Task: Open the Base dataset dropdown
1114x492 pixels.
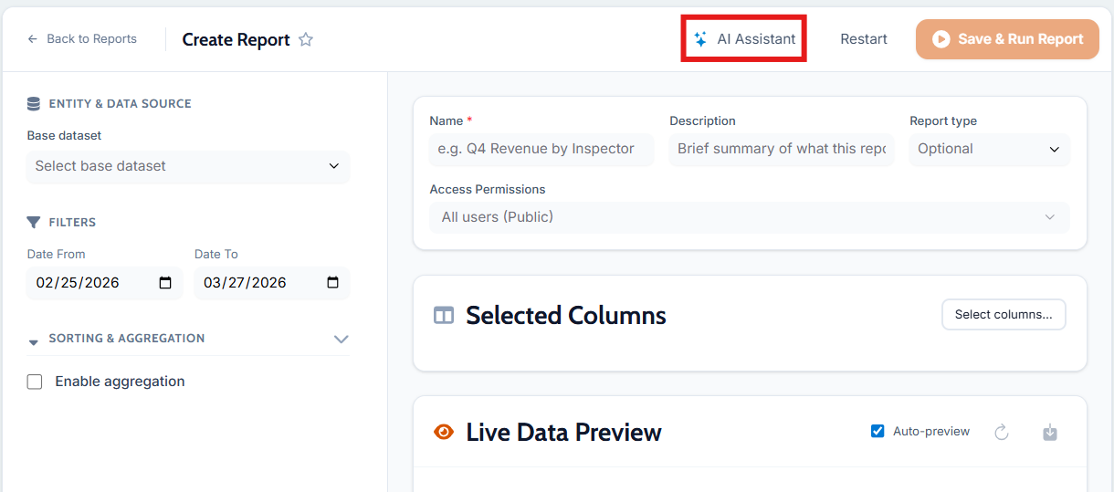Action: (188, 166)
